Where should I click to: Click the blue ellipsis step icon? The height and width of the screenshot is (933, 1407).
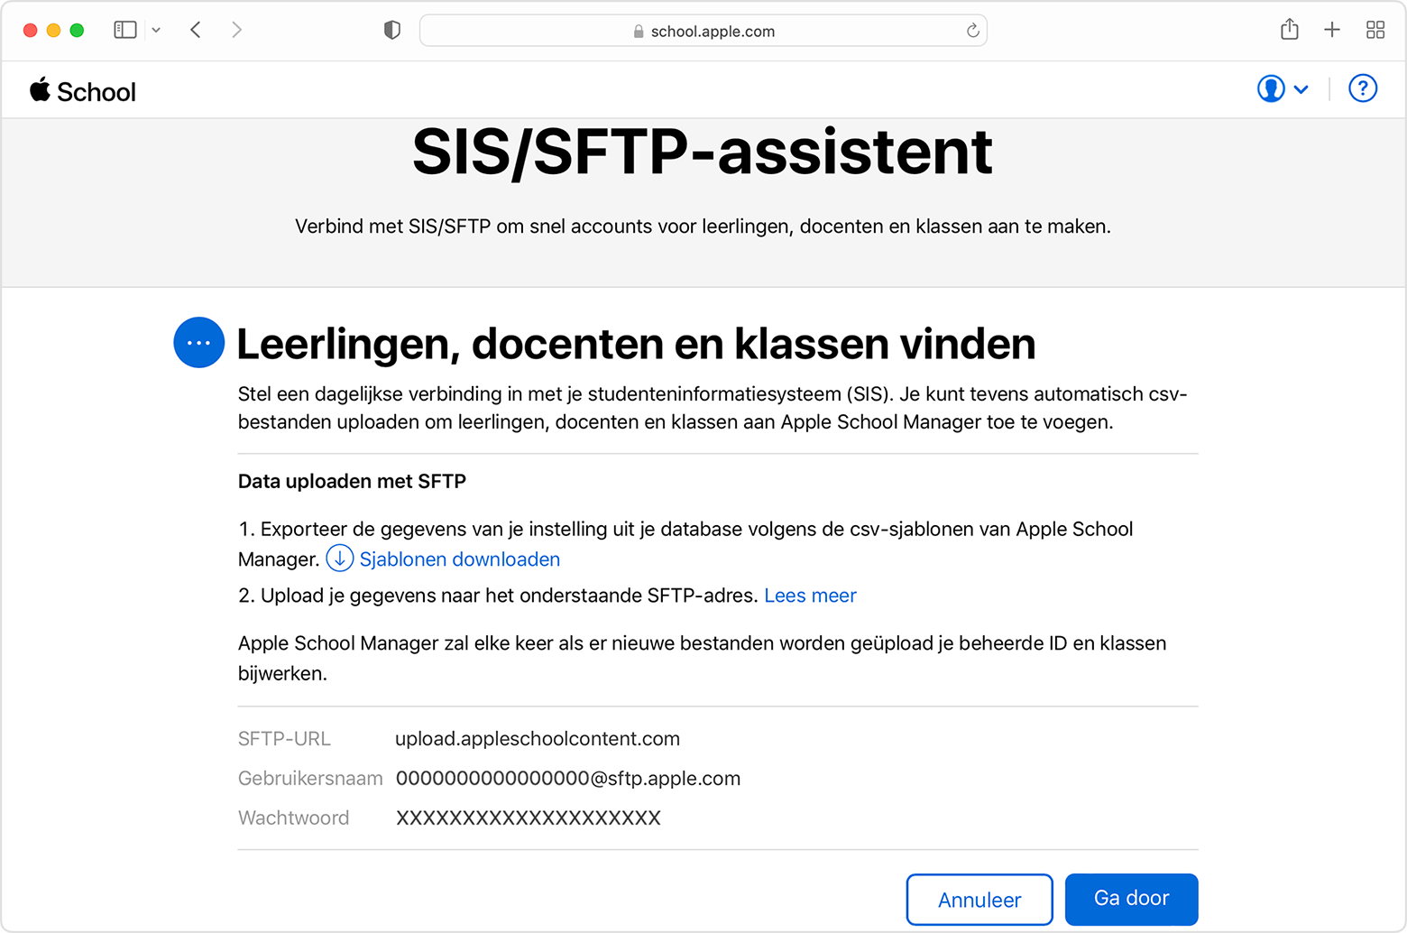(x=198, y=343)
